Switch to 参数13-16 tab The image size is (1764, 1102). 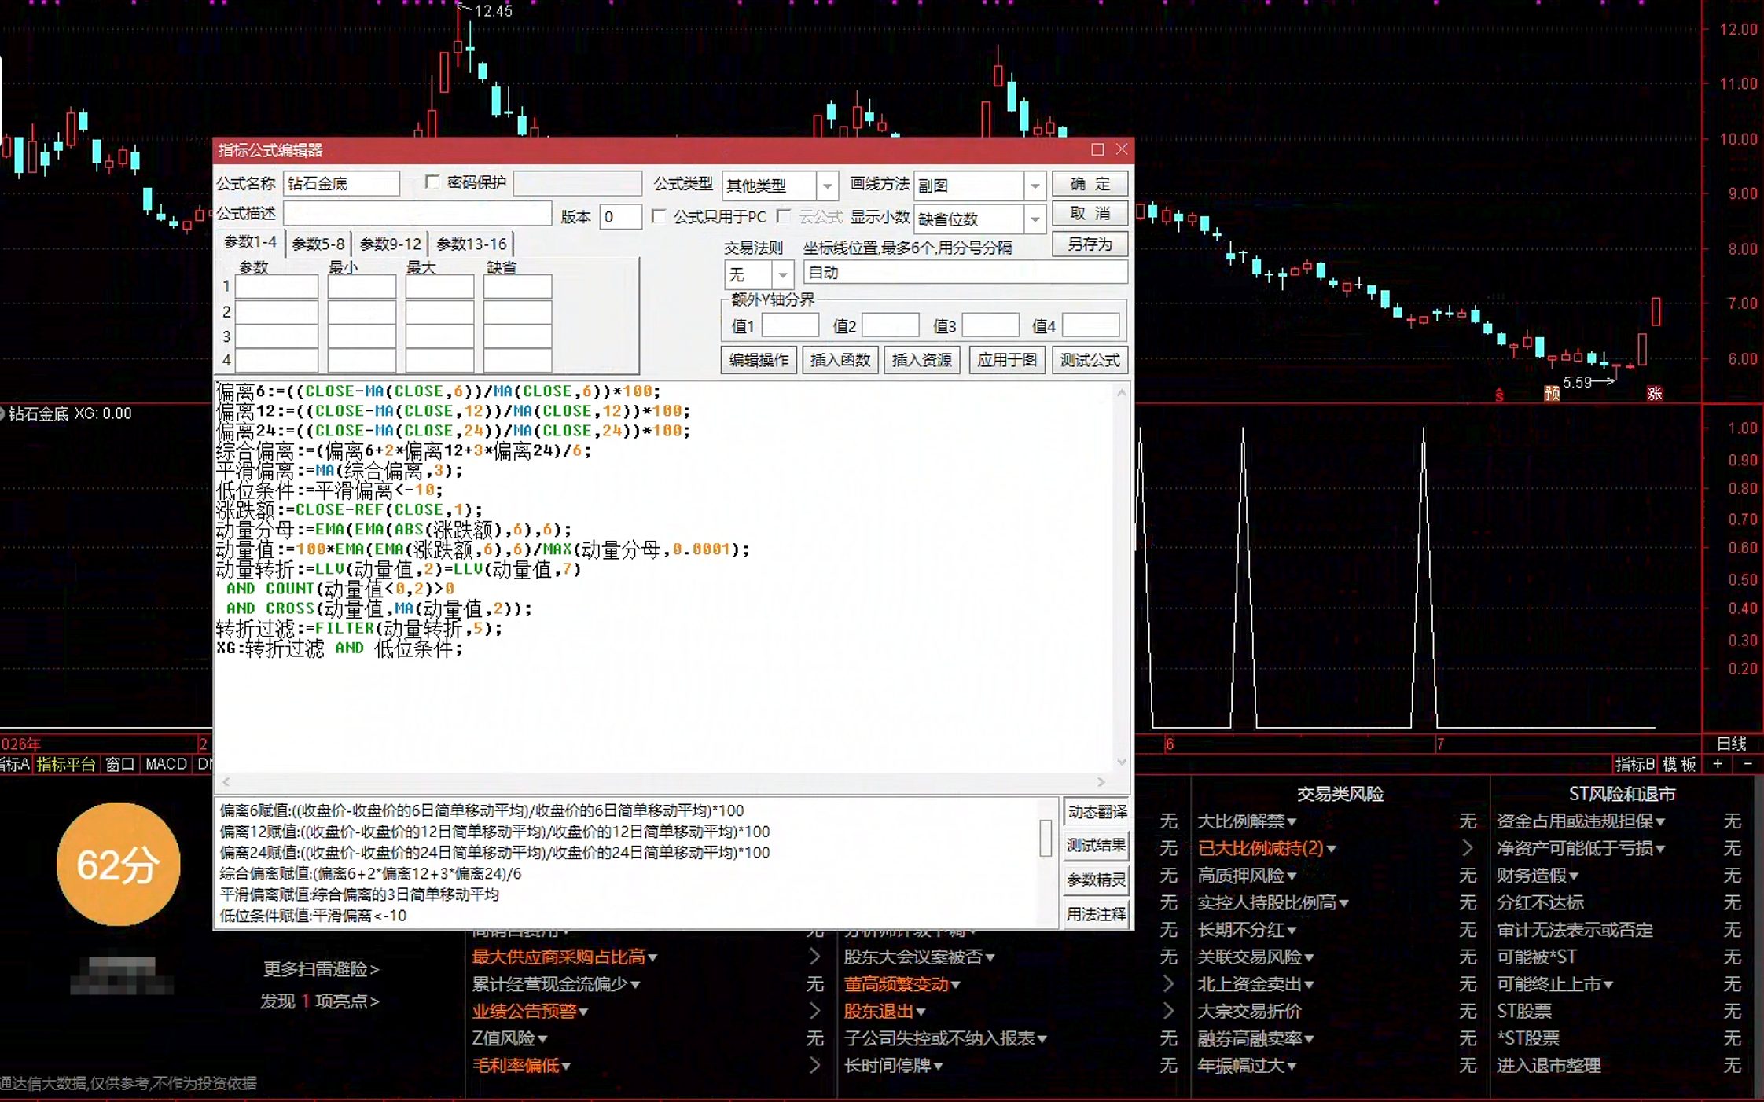[472, 244]
